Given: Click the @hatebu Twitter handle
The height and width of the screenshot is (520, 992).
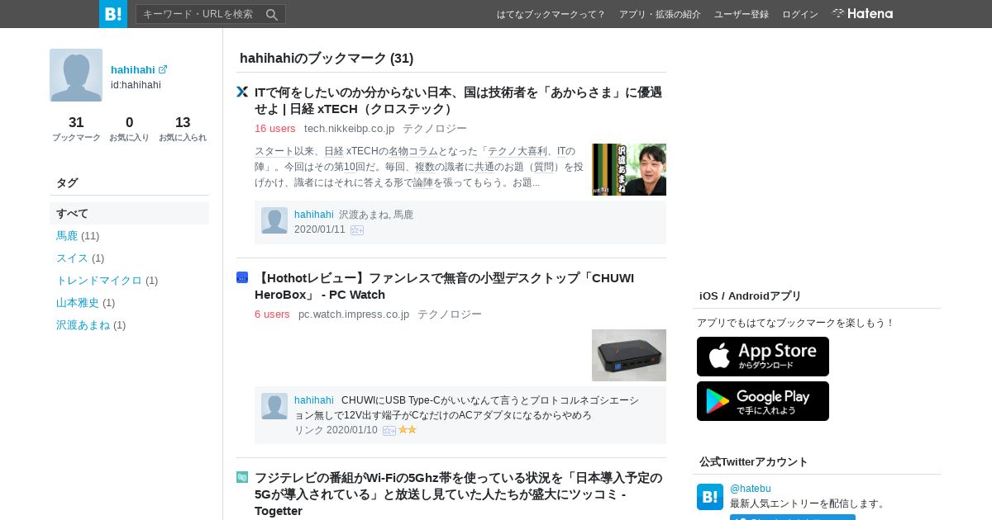Looking at the screenshot, I should 751,489.
